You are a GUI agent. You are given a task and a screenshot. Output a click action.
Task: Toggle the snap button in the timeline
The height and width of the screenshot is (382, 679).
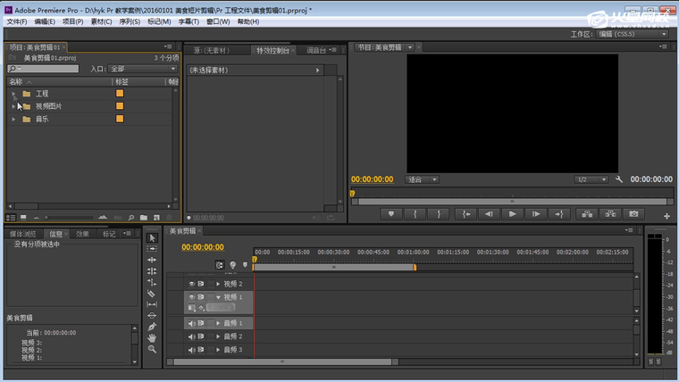pos(220,265)
